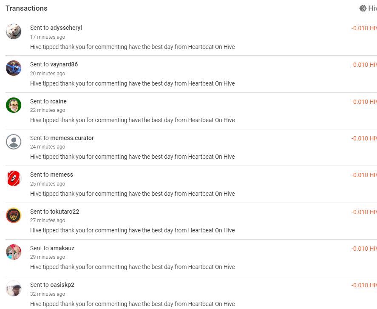Screen dimensions: 377x309
Task: Select memess.curator's default profile icon
Action: click(x=14, y=142)
